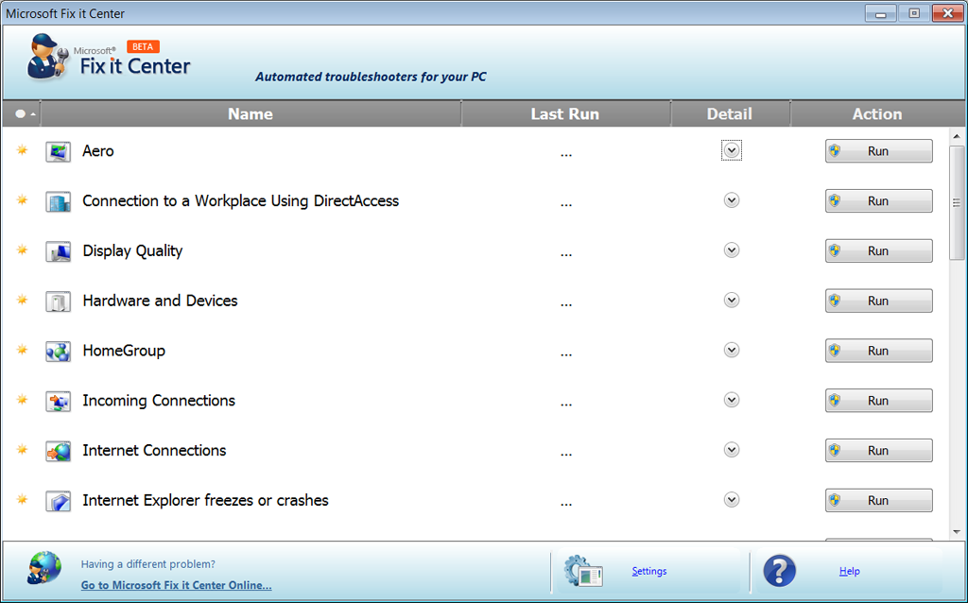Screen dimensions: 968x603
Task: Click the scrollbar down arrow
Action: coord(957,531)
